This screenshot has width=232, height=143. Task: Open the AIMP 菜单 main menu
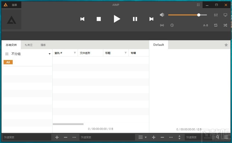pyautogui.click(x=14, y=5)
